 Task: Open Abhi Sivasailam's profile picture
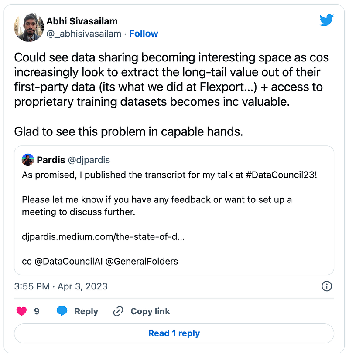29,27
